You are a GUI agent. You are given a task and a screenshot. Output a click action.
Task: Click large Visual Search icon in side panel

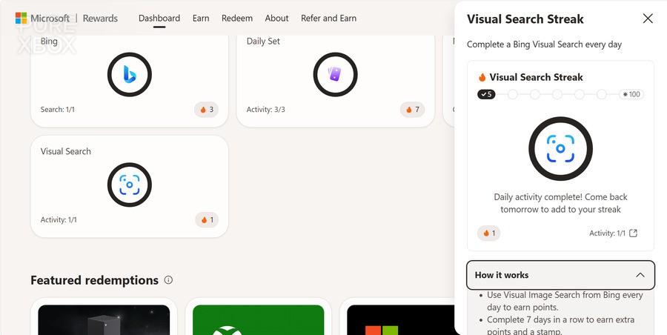(561, 148)
